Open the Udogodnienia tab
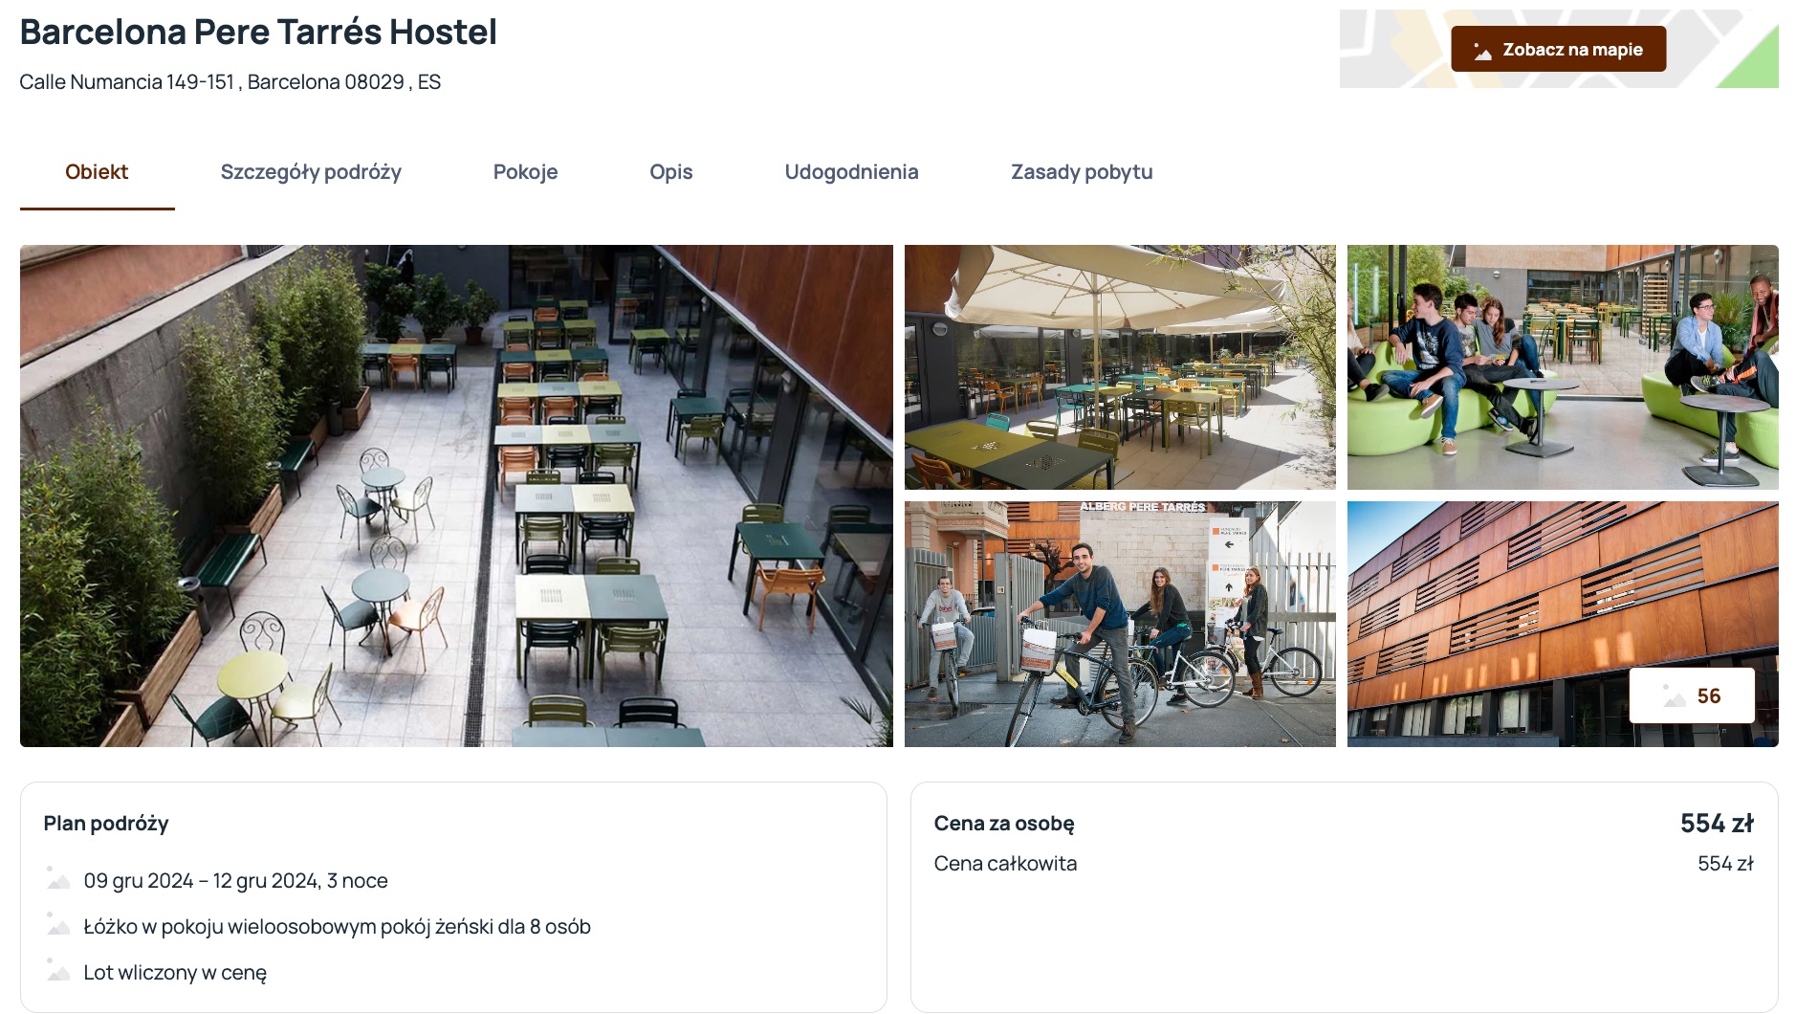Viewport: 1796px width, 1014px height. [x=851, y=172]
